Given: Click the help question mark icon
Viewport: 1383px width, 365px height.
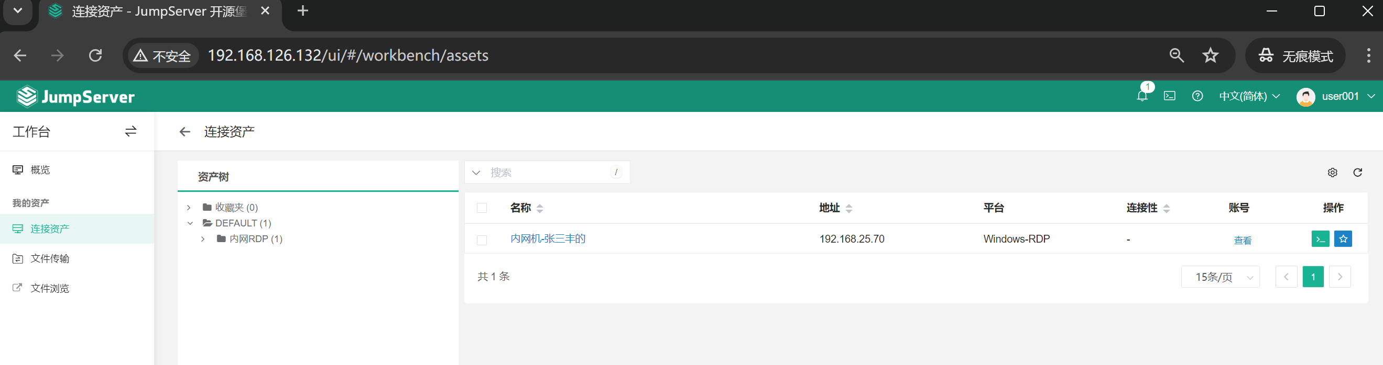Looking at the screenshot, I should (x=1197, y=96).
